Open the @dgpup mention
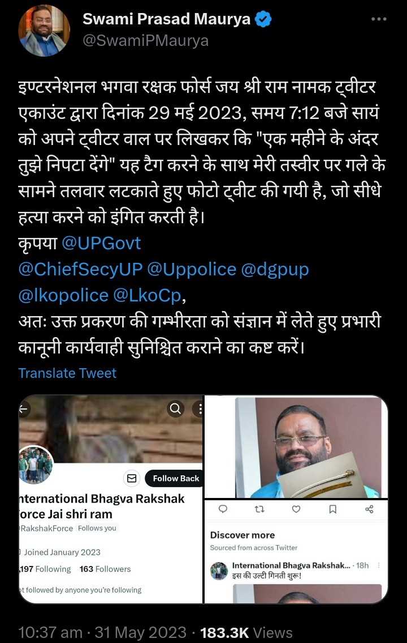 click(x=275, y=270)
